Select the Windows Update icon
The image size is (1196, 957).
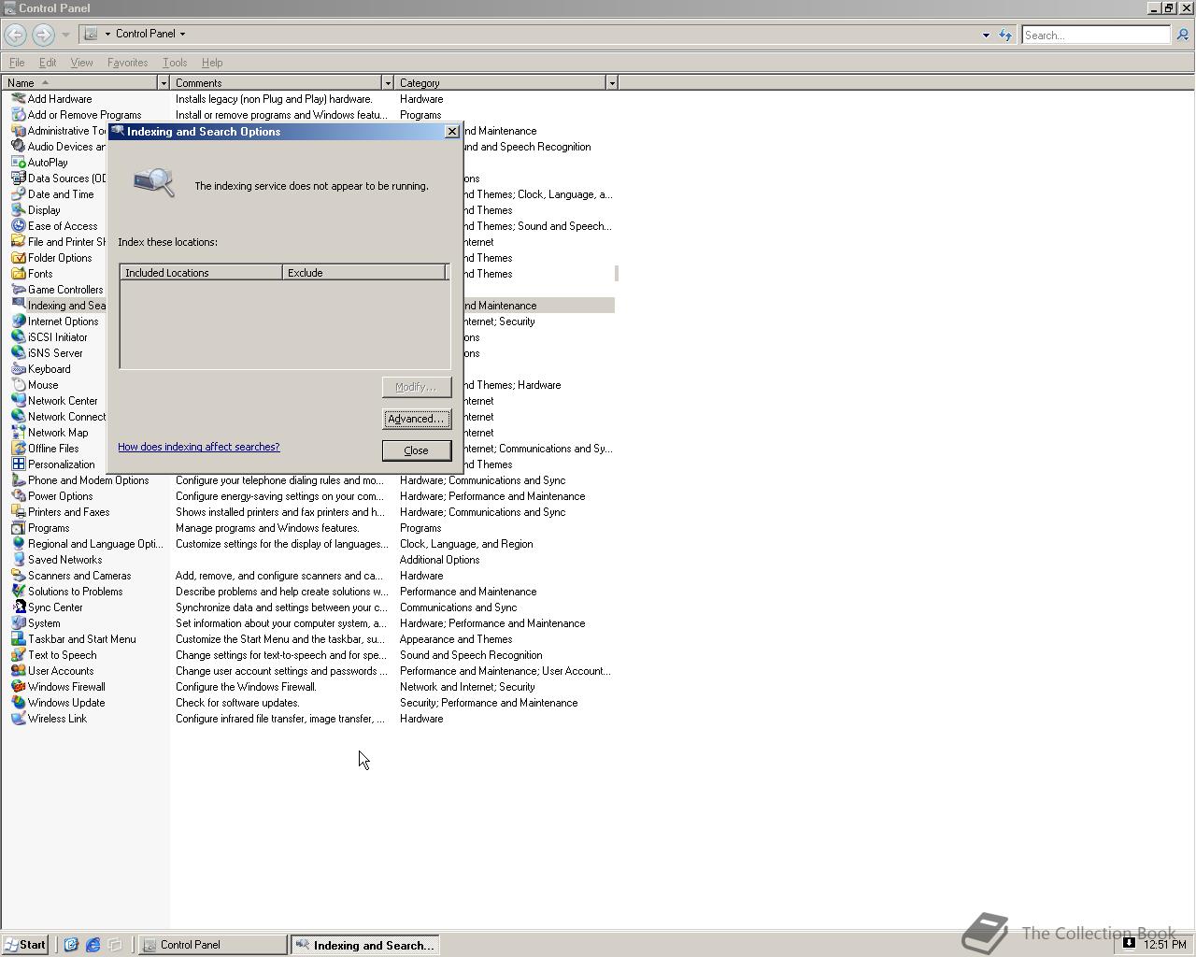19,703
